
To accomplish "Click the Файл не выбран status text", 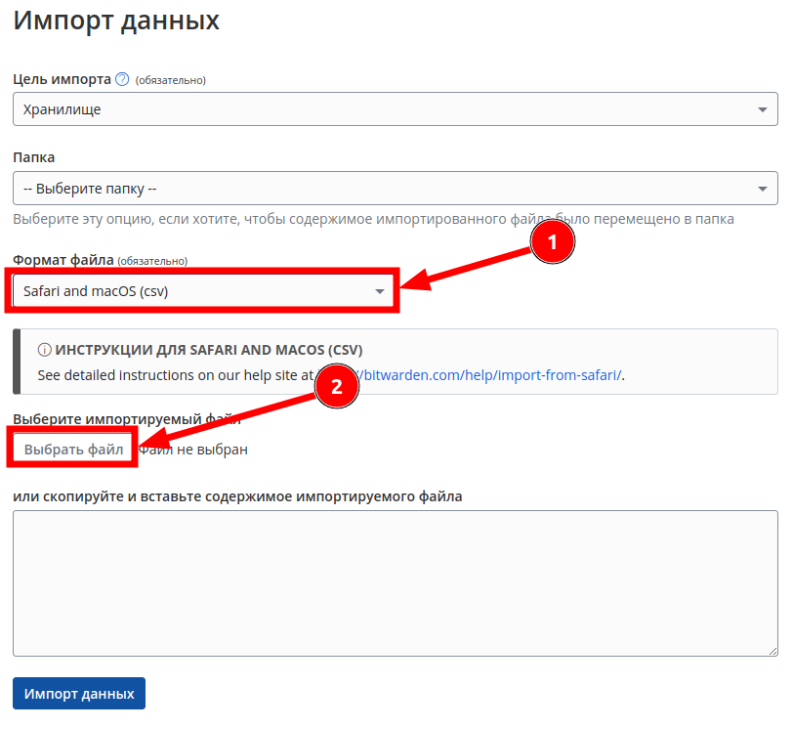I will pyautogui.click(x=195, y=450).
